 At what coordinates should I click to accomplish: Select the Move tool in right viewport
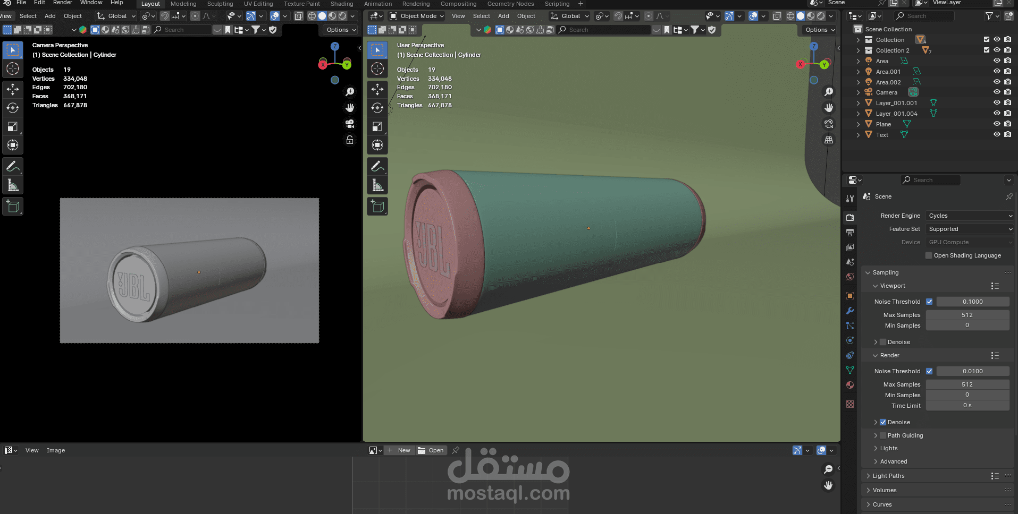[x=377, y=89]
